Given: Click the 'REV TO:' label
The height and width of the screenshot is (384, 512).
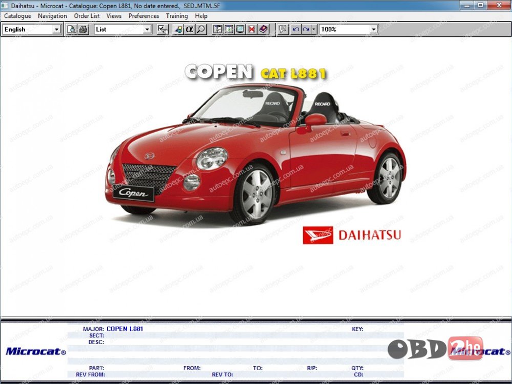Looking at the screenshot, I should (x=222, y=375).
